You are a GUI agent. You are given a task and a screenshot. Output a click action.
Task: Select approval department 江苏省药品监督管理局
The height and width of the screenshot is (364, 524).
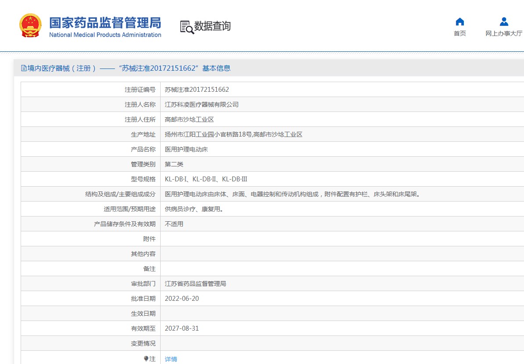(x=195, y=284)
